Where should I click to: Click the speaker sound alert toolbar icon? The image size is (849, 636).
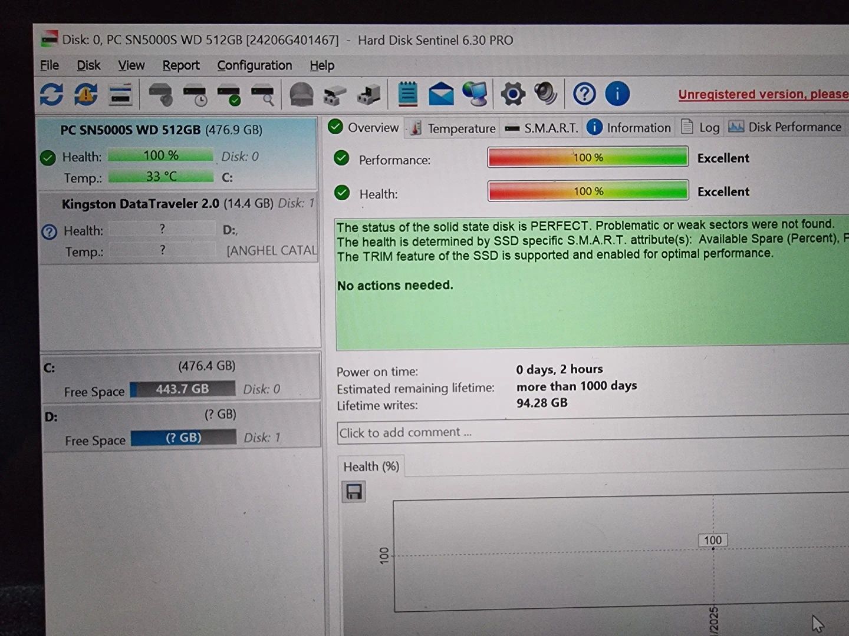pyautogui.click(x=545, y=93)
